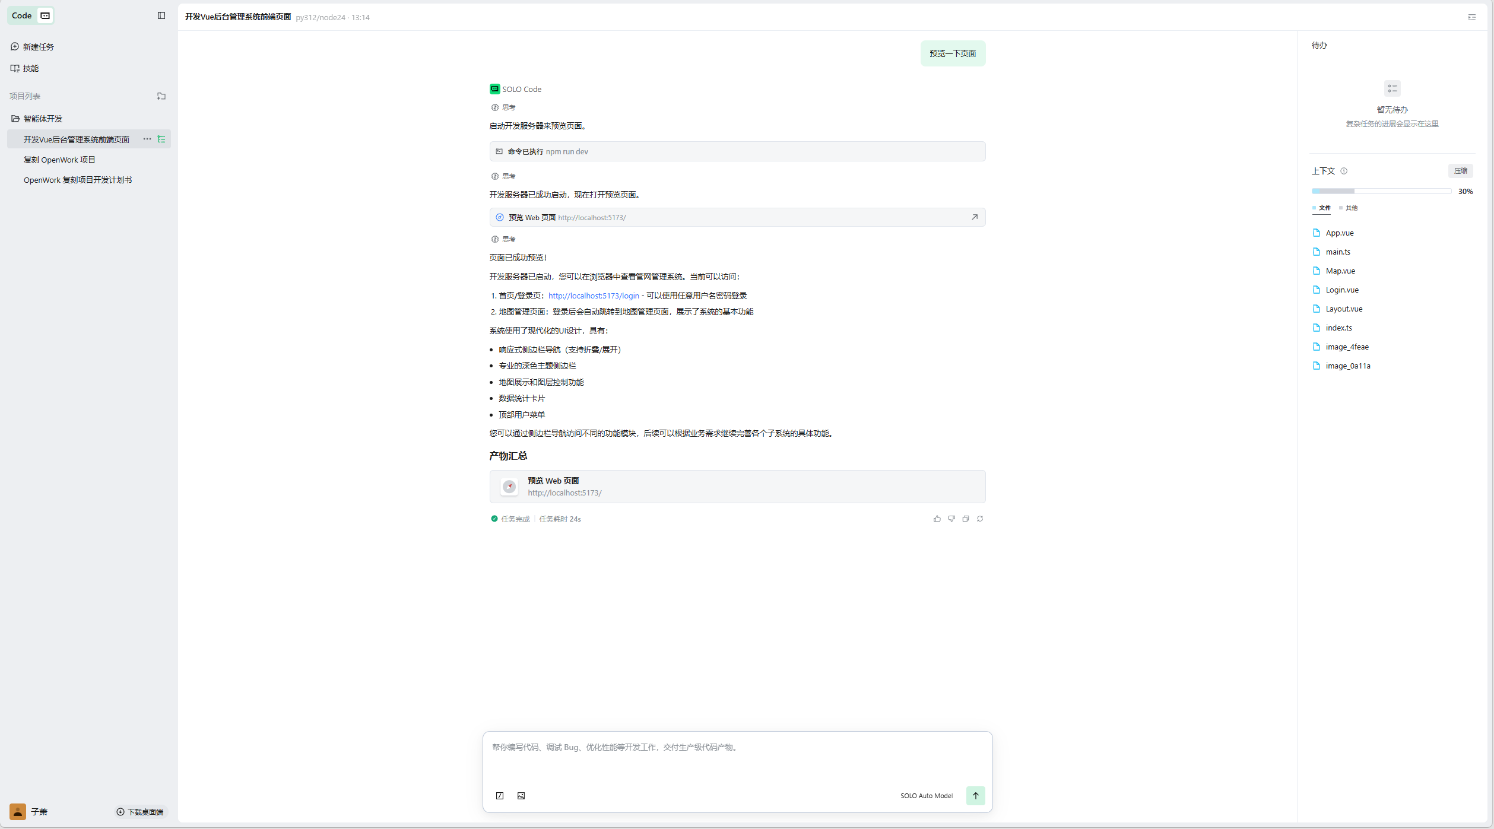Collapse the left sidebar panel icon
1494x829 pixels.
coord(161,15)
